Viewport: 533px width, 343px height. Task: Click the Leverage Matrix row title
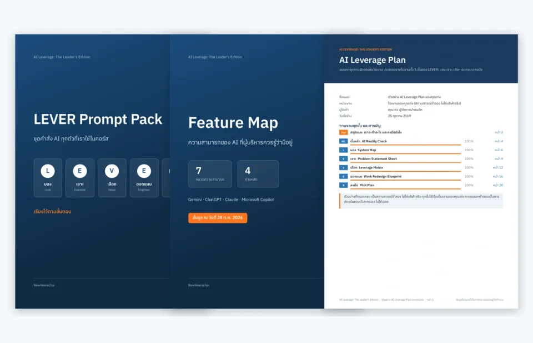366,168
